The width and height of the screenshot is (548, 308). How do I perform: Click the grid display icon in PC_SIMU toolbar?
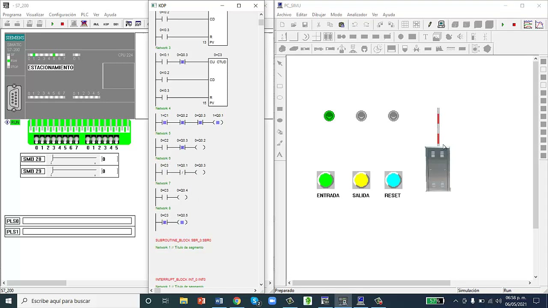[405, 24]
